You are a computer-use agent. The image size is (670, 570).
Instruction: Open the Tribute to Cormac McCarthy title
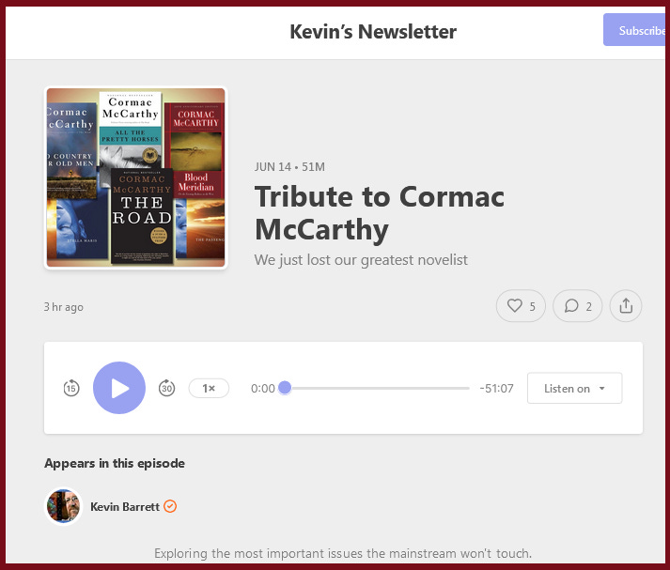coord(379,213)
